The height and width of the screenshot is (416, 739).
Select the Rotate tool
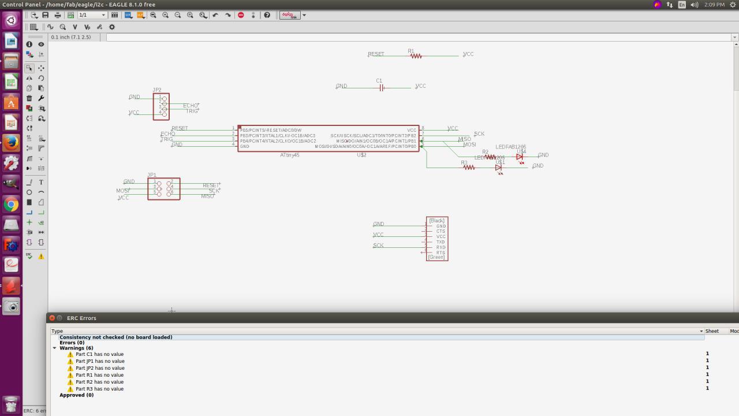[41, 78]
